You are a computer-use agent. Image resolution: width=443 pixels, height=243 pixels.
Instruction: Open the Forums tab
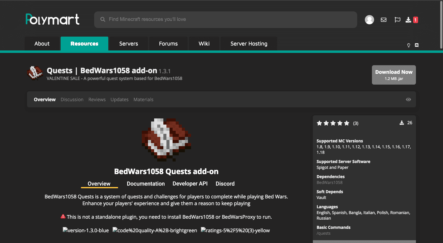pyautogui.click(x=168, y=43)
